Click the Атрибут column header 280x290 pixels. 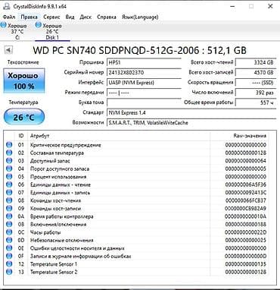pyautogui.click(x=39, y=136)
